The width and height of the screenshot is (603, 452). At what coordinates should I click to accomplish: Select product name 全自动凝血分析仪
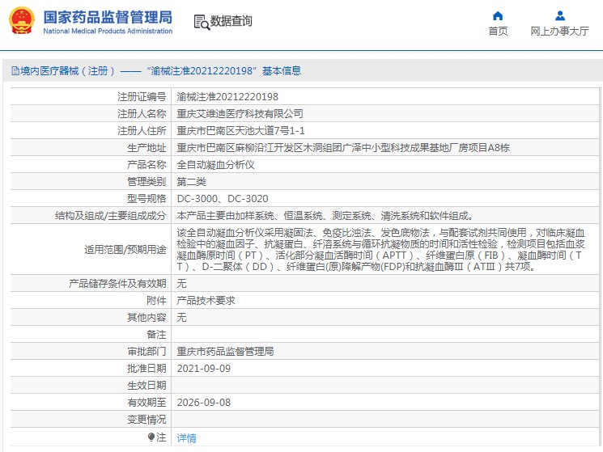[215, 165]
